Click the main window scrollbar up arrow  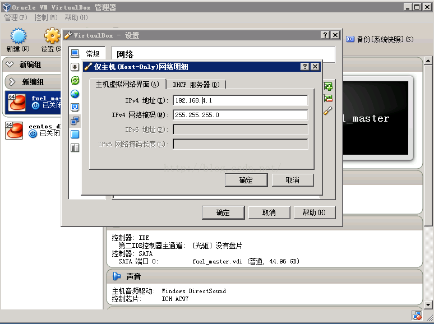(428, 61)
